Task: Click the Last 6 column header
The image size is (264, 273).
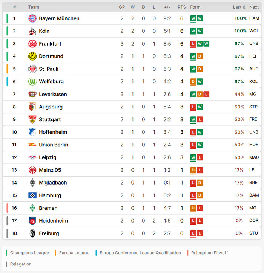Action: click(x=239, y=7)
